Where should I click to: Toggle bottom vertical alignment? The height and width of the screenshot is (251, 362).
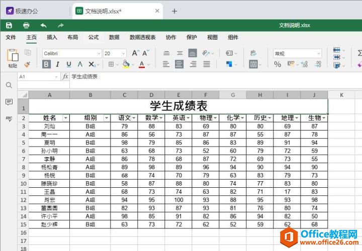click(x=193, y=53)
